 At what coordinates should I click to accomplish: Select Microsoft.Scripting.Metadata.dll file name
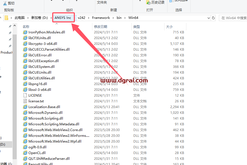point(54,124)
